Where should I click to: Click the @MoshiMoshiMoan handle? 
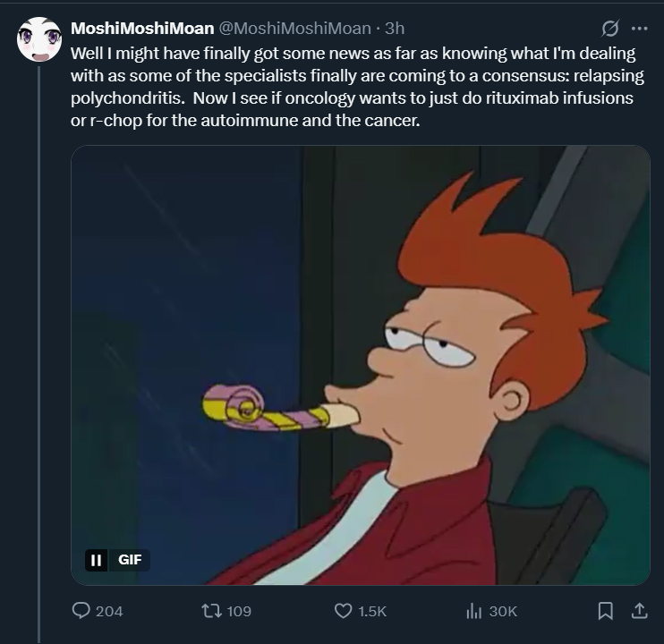(294, 28)
